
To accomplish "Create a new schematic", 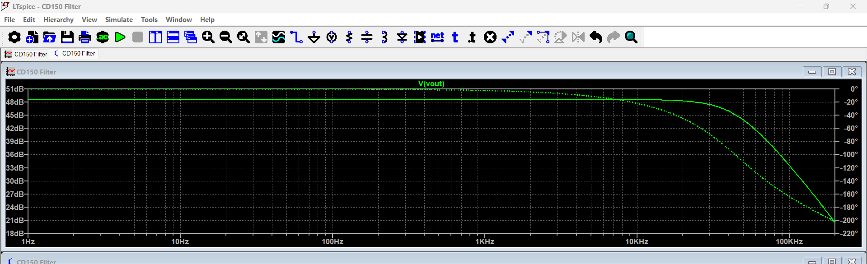I will (x=32, y=37).
